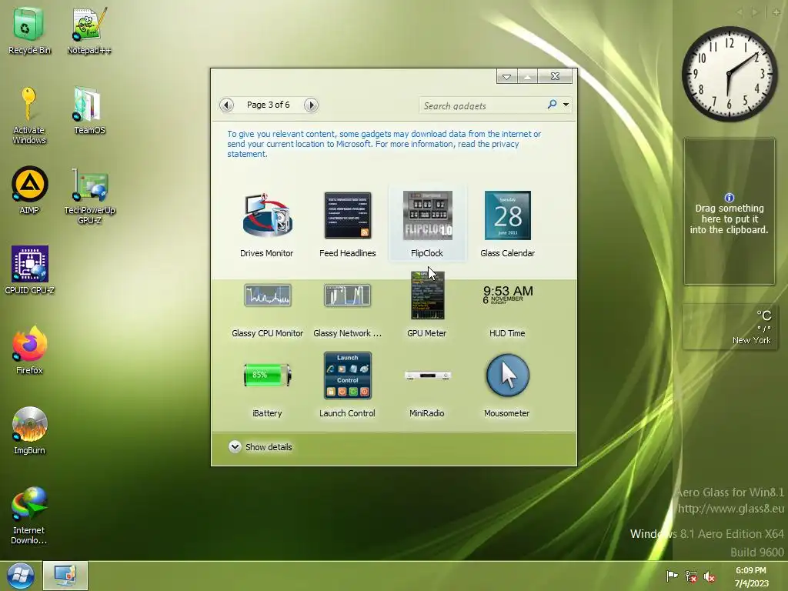Choose the Glass Calendar gadget
This screenshot has width=788, height=591.
[507, 225]
